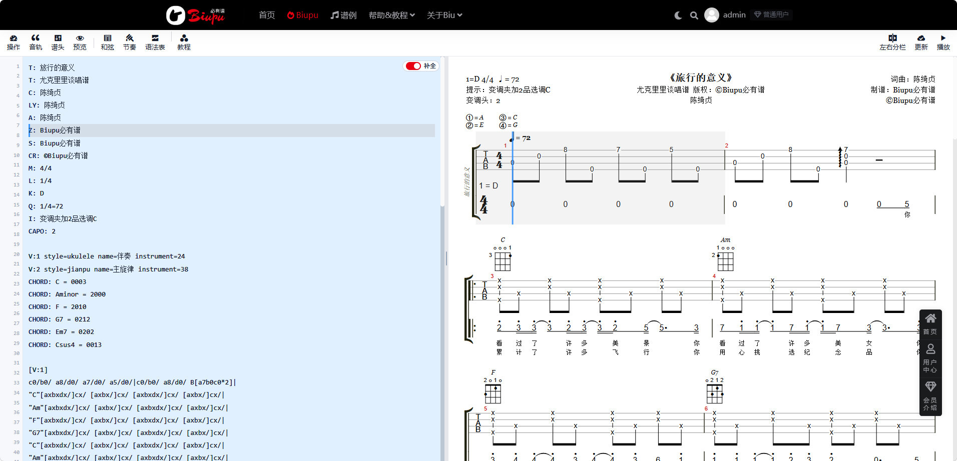Click the admin user avatar
The width and height of the screenshot is (957, 461).
point(712,15)
